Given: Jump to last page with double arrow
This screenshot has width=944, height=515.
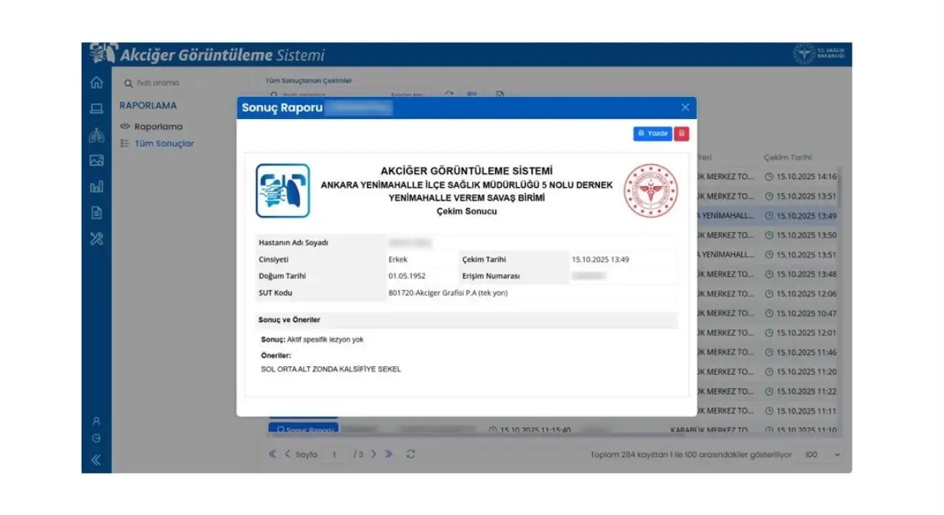Looking at the screenshot, I should [388, 453].
